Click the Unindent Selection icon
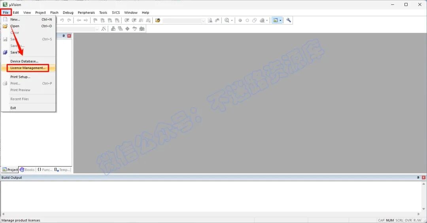This screenshot has height=223, width=427. (134, 21)
